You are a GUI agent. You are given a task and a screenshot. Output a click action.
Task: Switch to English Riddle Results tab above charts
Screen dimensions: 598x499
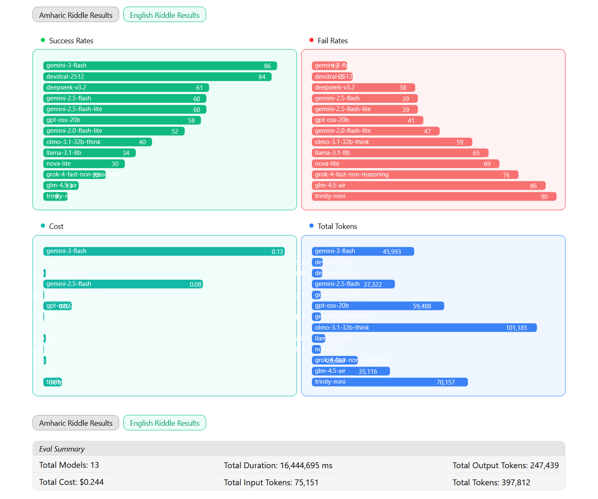click(164, 15)
